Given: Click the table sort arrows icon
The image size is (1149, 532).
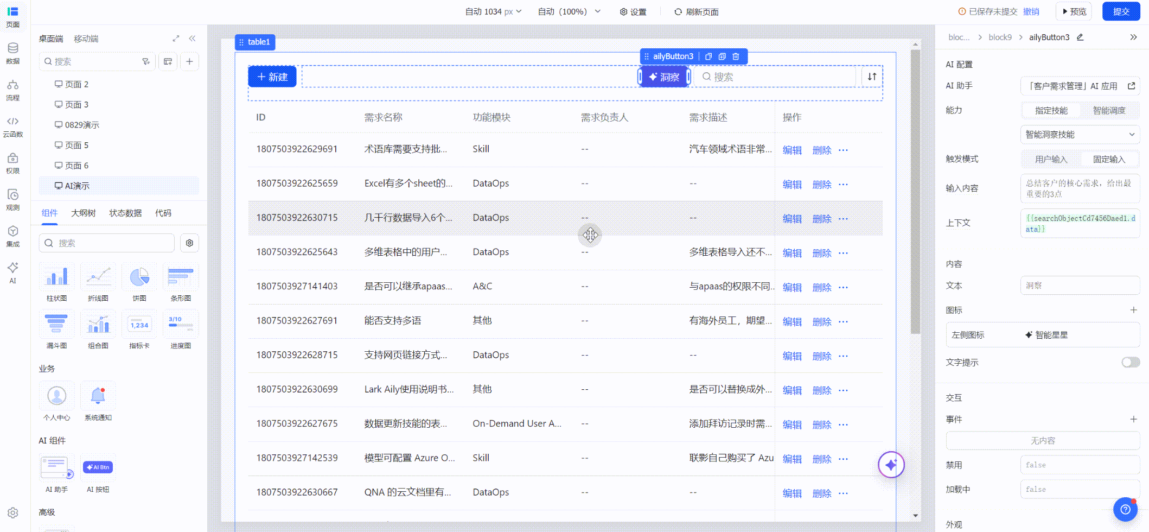Looking at the screenshot, I should click(872, 77).
